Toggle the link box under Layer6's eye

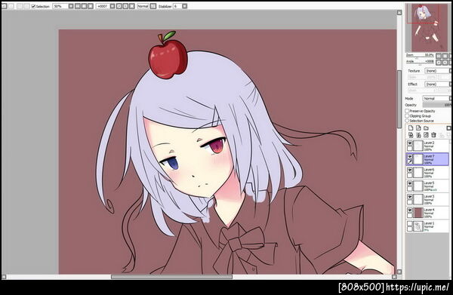click(410, 175)
